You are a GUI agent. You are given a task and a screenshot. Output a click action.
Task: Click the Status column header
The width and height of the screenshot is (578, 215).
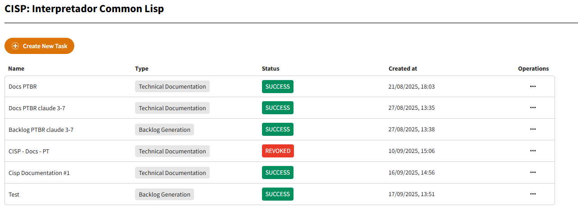[271, 69]
